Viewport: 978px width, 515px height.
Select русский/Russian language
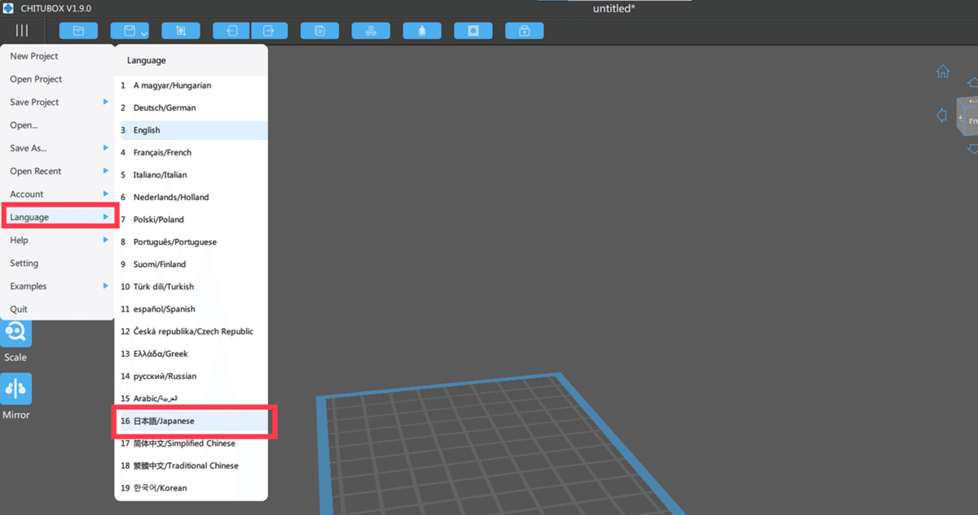[192, 376]
